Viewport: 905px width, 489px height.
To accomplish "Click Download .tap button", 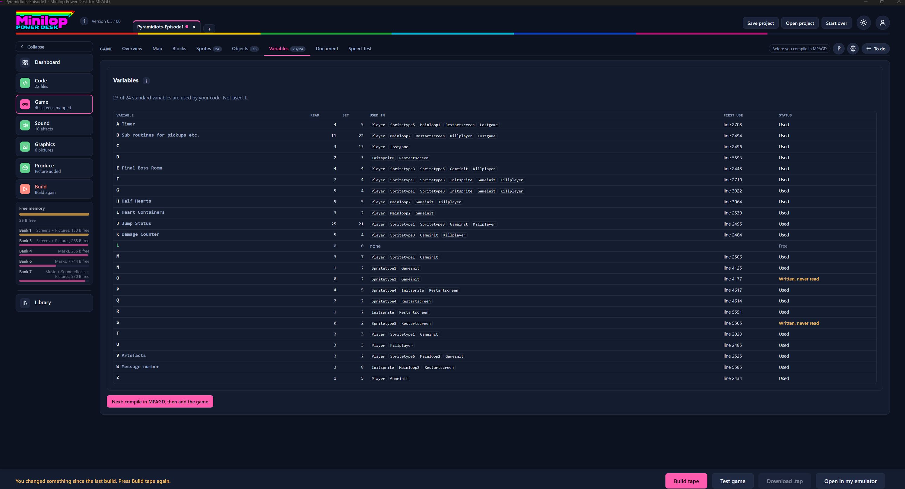I will (785, 481).
